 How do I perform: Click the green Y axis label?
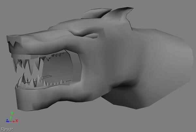point(12,113)
